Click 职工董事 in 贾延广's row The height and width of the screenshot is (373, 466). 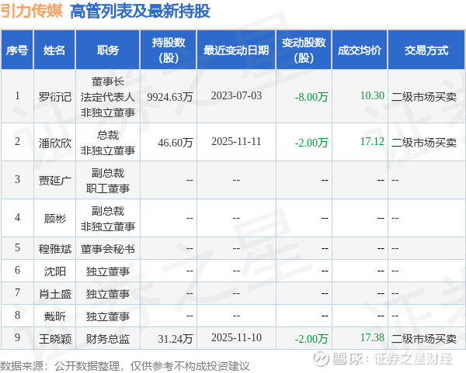coord(108,188)
